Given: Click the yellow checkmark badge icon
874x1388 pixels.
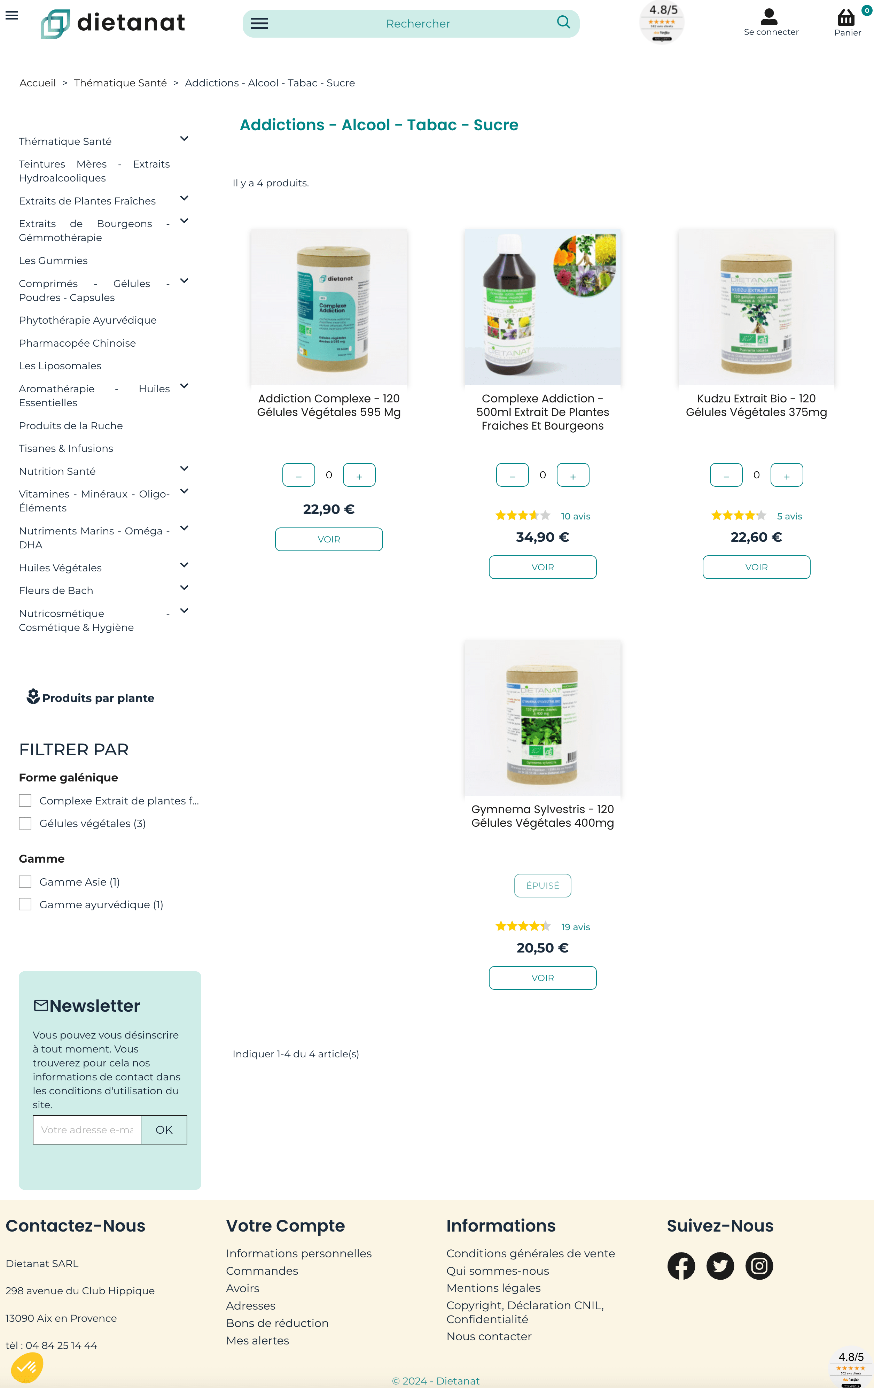Looking at the screenshot, I should [26, 1367].
